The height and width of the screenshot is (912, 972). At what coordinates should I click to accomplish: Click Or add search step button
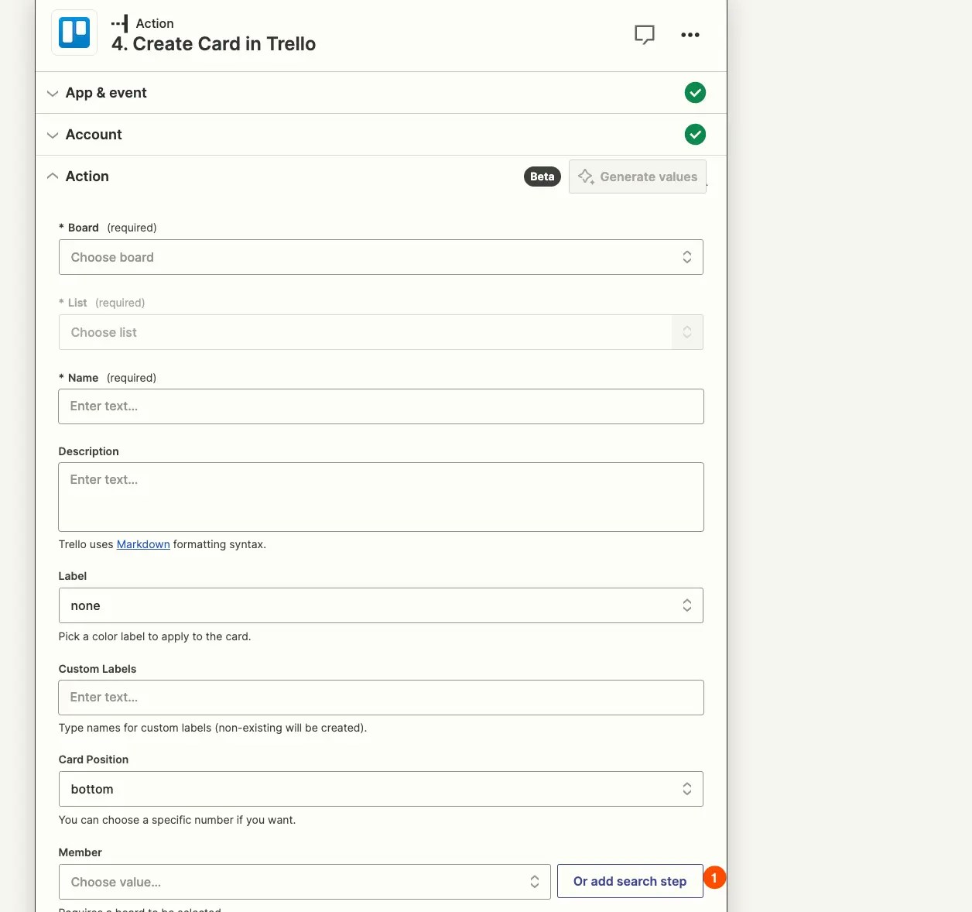point(630,881)
